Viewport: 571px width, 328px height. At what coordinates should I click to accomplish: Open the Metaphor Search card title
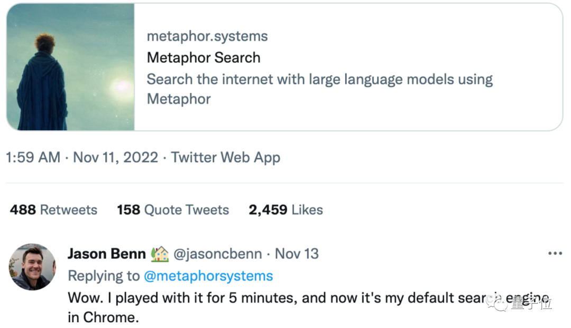click(x=204, y=57)
